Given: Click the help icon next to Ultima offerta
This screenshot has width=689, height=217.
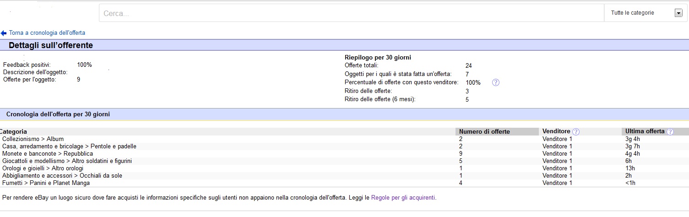Looking at the screenshot, I should coord(670,132).
